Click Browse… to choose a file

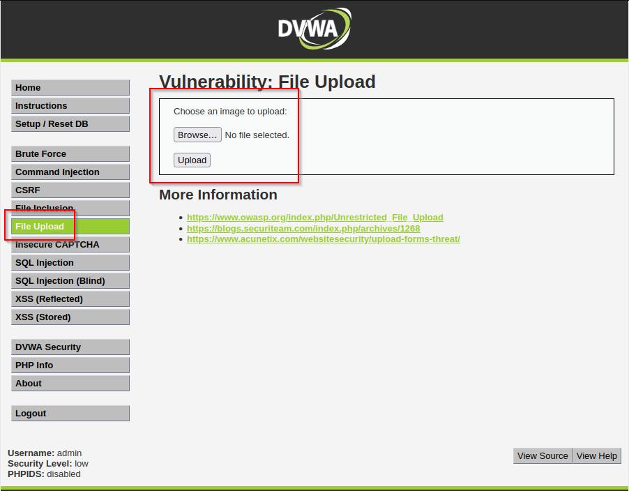pos(197,135)
